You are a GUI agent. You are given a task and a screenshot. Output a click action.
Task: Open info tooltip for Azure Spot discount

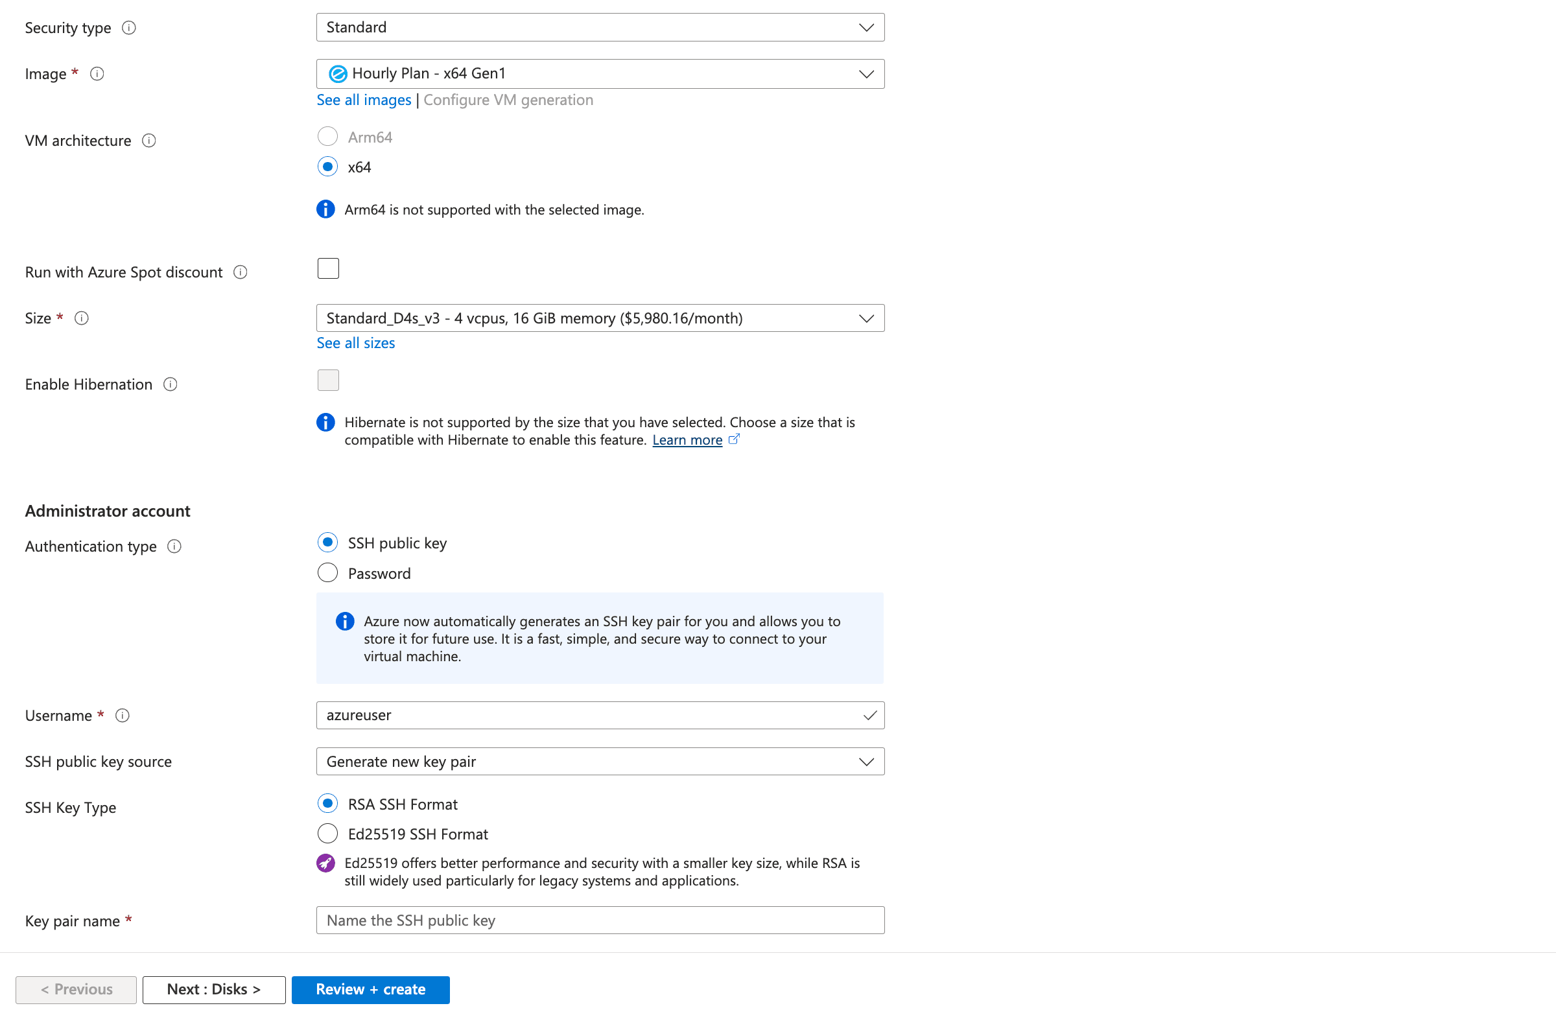pyautogui.click(x=241, y=272)
